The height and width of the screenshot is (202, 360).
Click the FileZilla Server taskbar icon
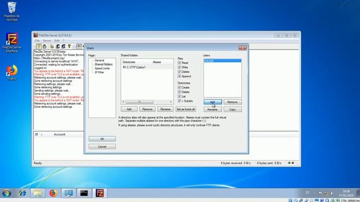[100, 193]
